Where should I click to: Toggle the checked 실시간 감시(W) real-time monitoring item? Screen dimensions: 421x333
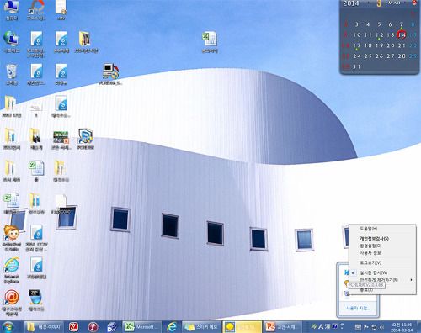[382, 272]
